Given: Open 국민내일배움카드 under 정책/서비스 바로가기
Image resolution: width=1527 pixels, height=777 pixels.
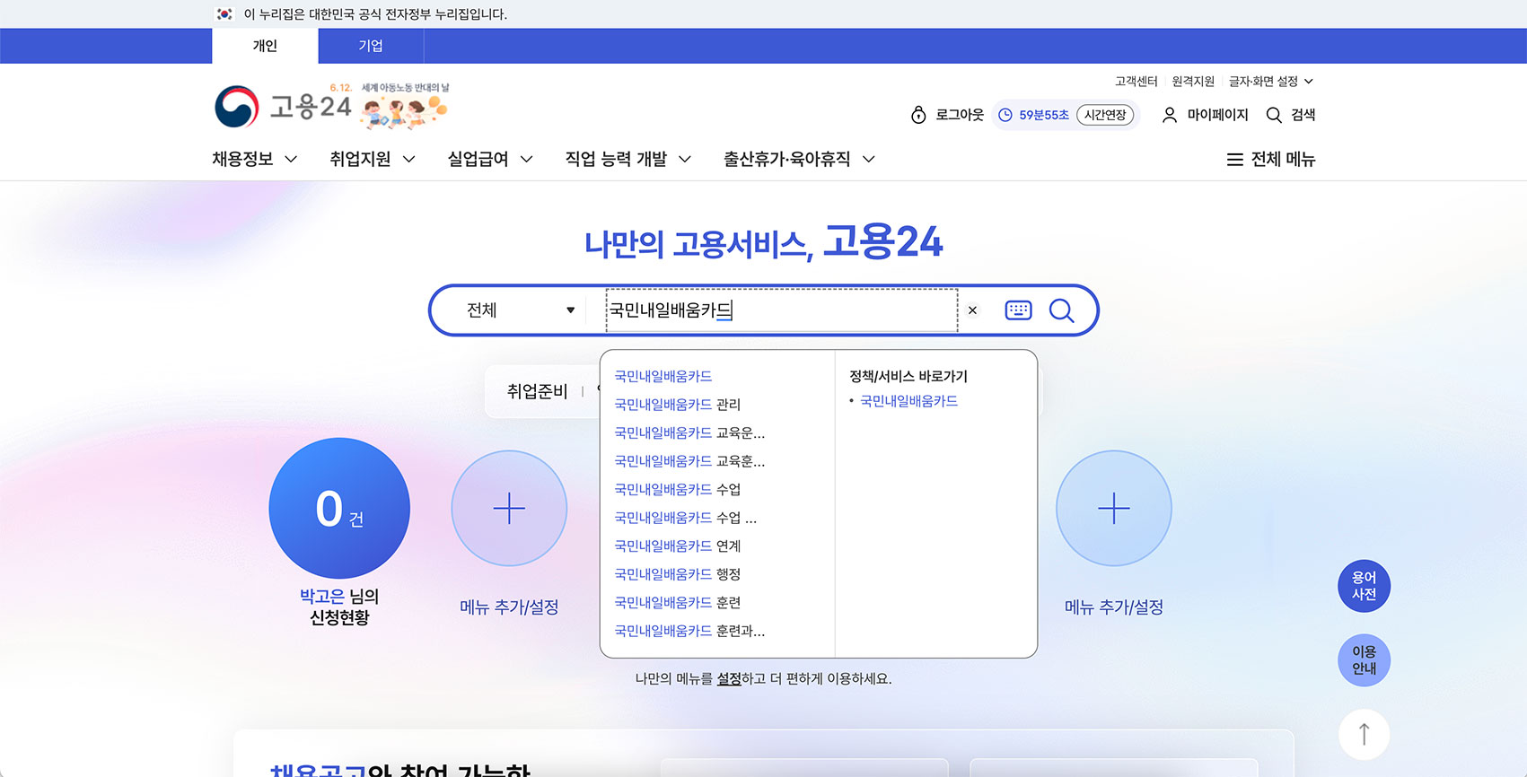Looking at the screenshot, I should (x=908, y=401).
